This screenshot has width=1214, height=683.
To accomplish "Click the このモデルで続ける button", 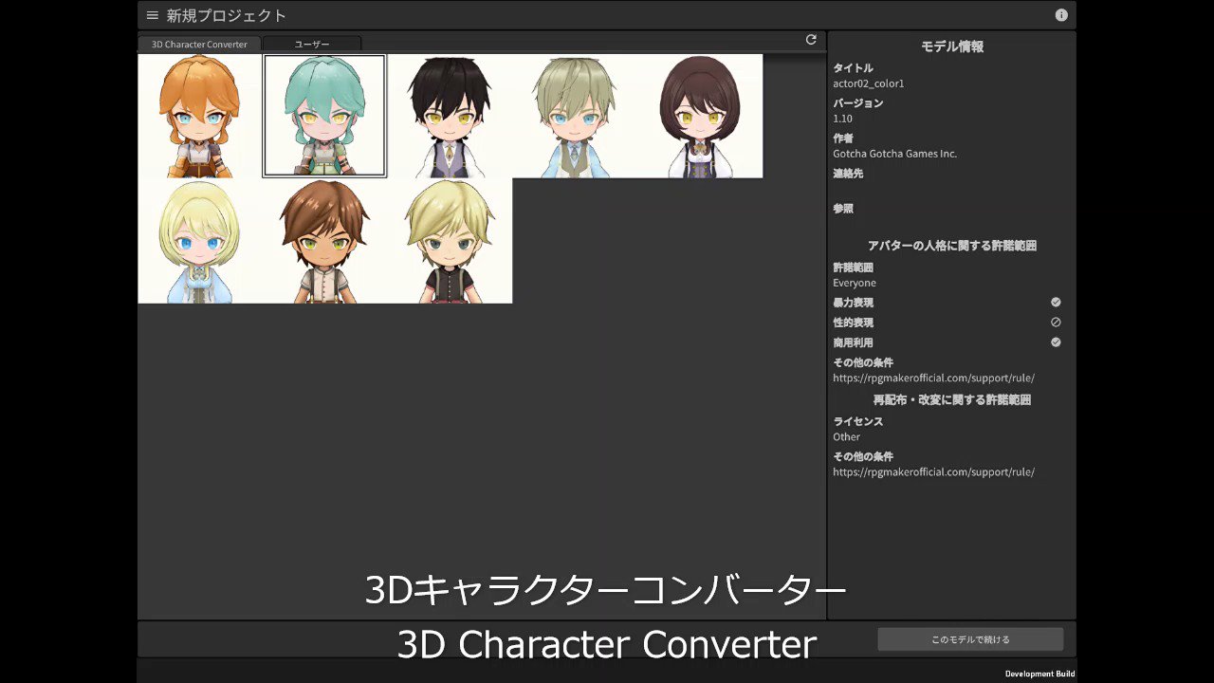I will (x=970, y=639).
